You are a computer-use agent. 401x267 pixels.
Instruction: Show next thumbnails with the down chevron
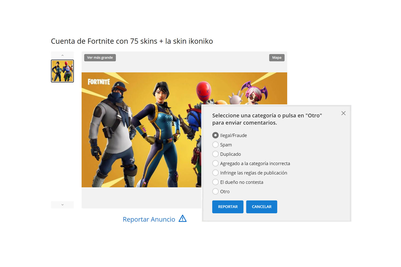coord(62,205)
